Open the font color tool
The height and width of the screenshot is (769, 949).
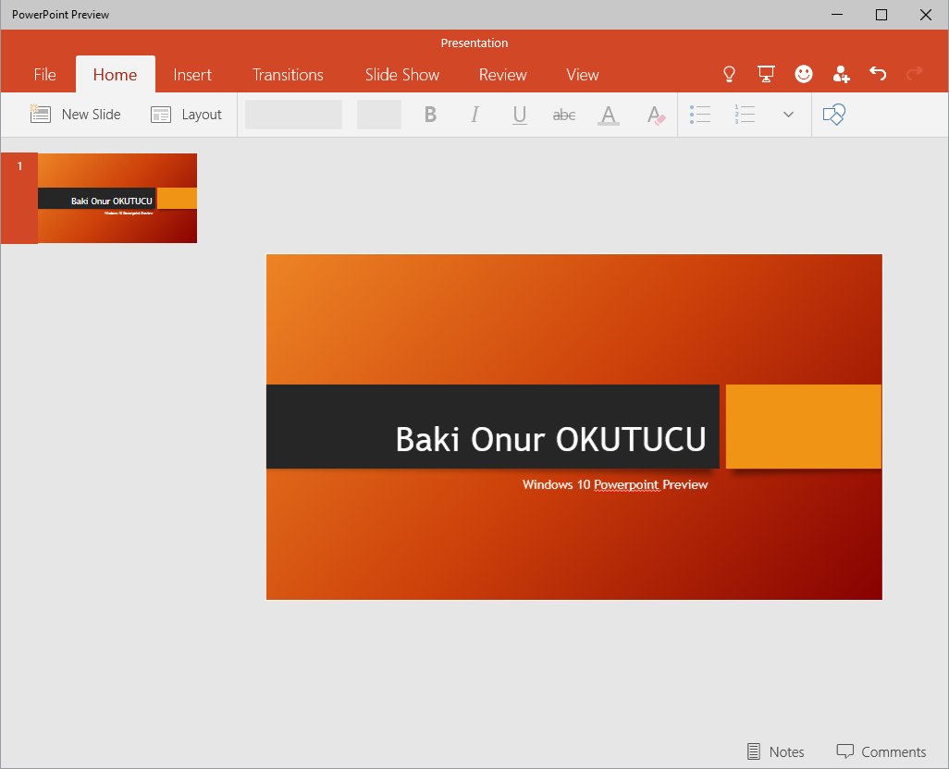pyautogui.click(x=609, y=115)
